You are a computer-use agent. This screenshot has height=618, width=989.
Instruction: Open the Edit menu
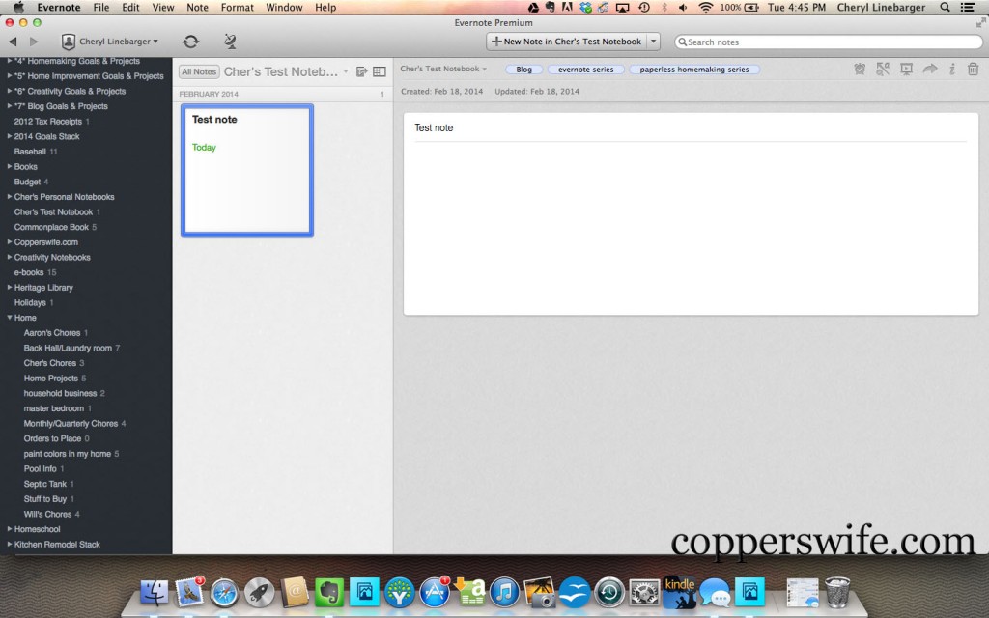[130, 8]
